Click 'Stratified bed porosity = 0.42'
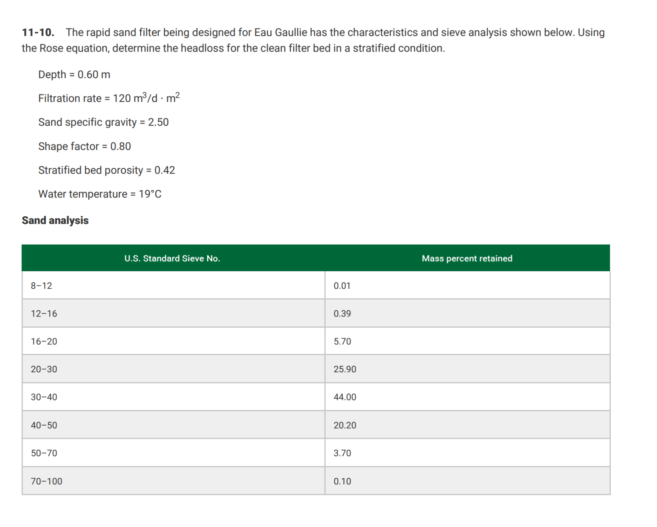657x527 pixels. [x=106, y=170]
